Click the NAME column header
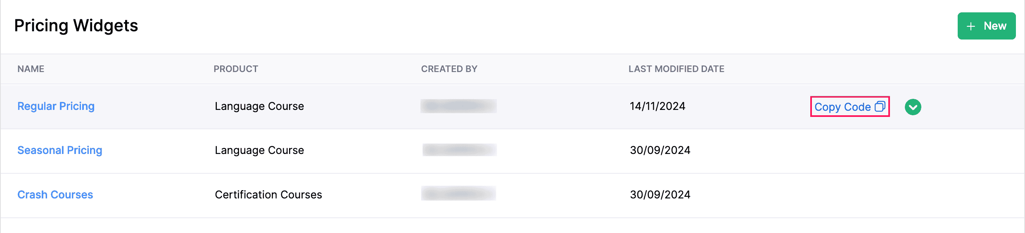 [31, 69]
